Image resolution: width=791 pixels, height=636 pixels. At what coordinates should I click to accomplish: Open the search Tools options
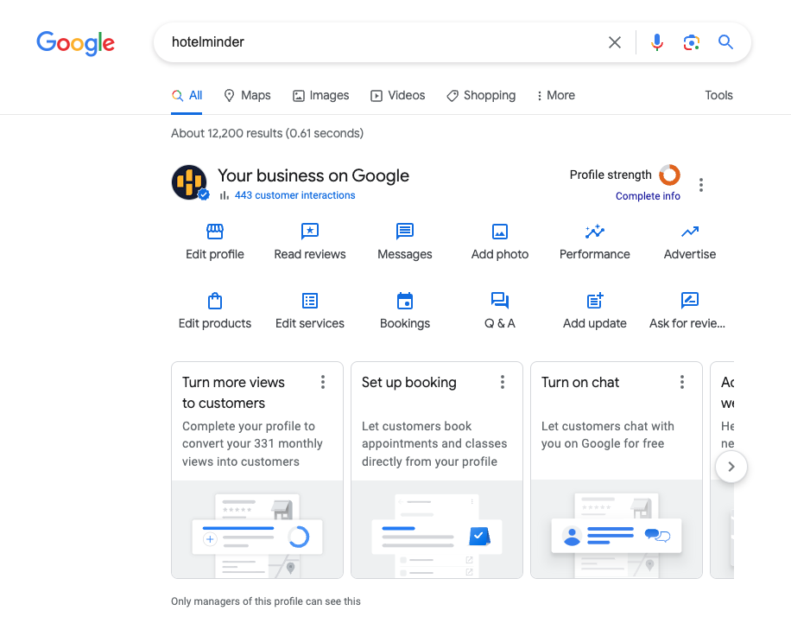tap(718, 95)
